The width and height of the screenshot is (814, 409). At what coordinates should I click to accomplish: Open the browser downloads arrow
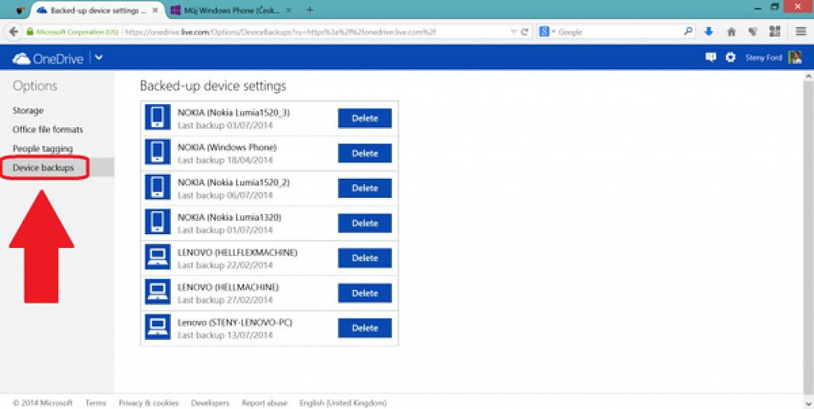[708, 32]
